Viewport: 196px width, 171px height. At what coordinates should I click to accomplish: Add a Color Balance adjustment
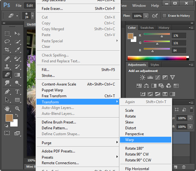(147, 86)
